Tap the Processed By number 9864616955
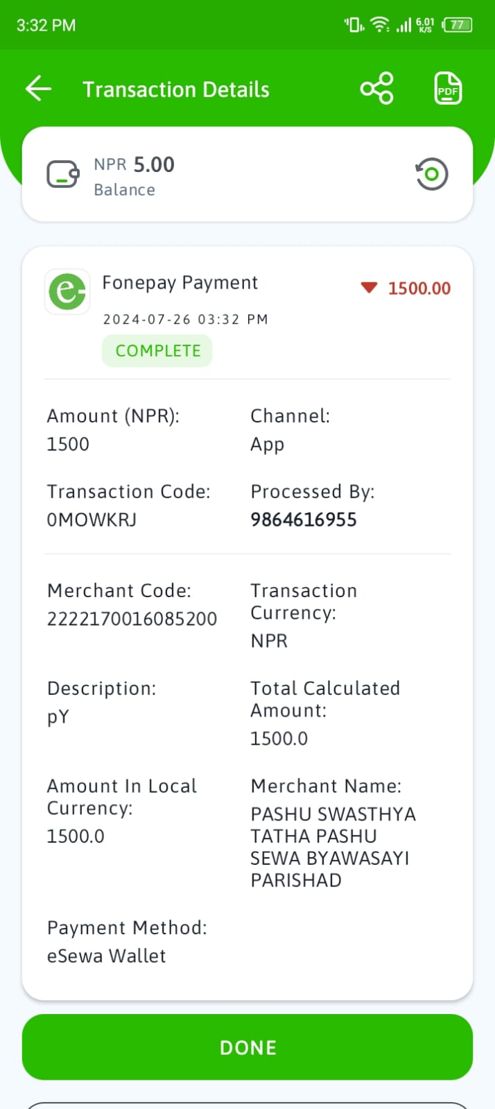Viewport: 495px width, 1109px height. click(304, 519)
